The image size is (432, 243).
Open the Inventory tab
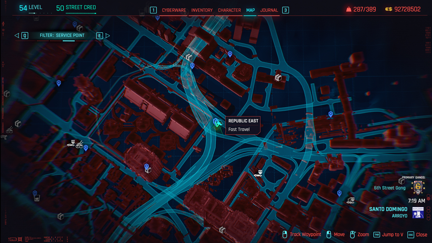pyautogui.click(x=202, y=10)
